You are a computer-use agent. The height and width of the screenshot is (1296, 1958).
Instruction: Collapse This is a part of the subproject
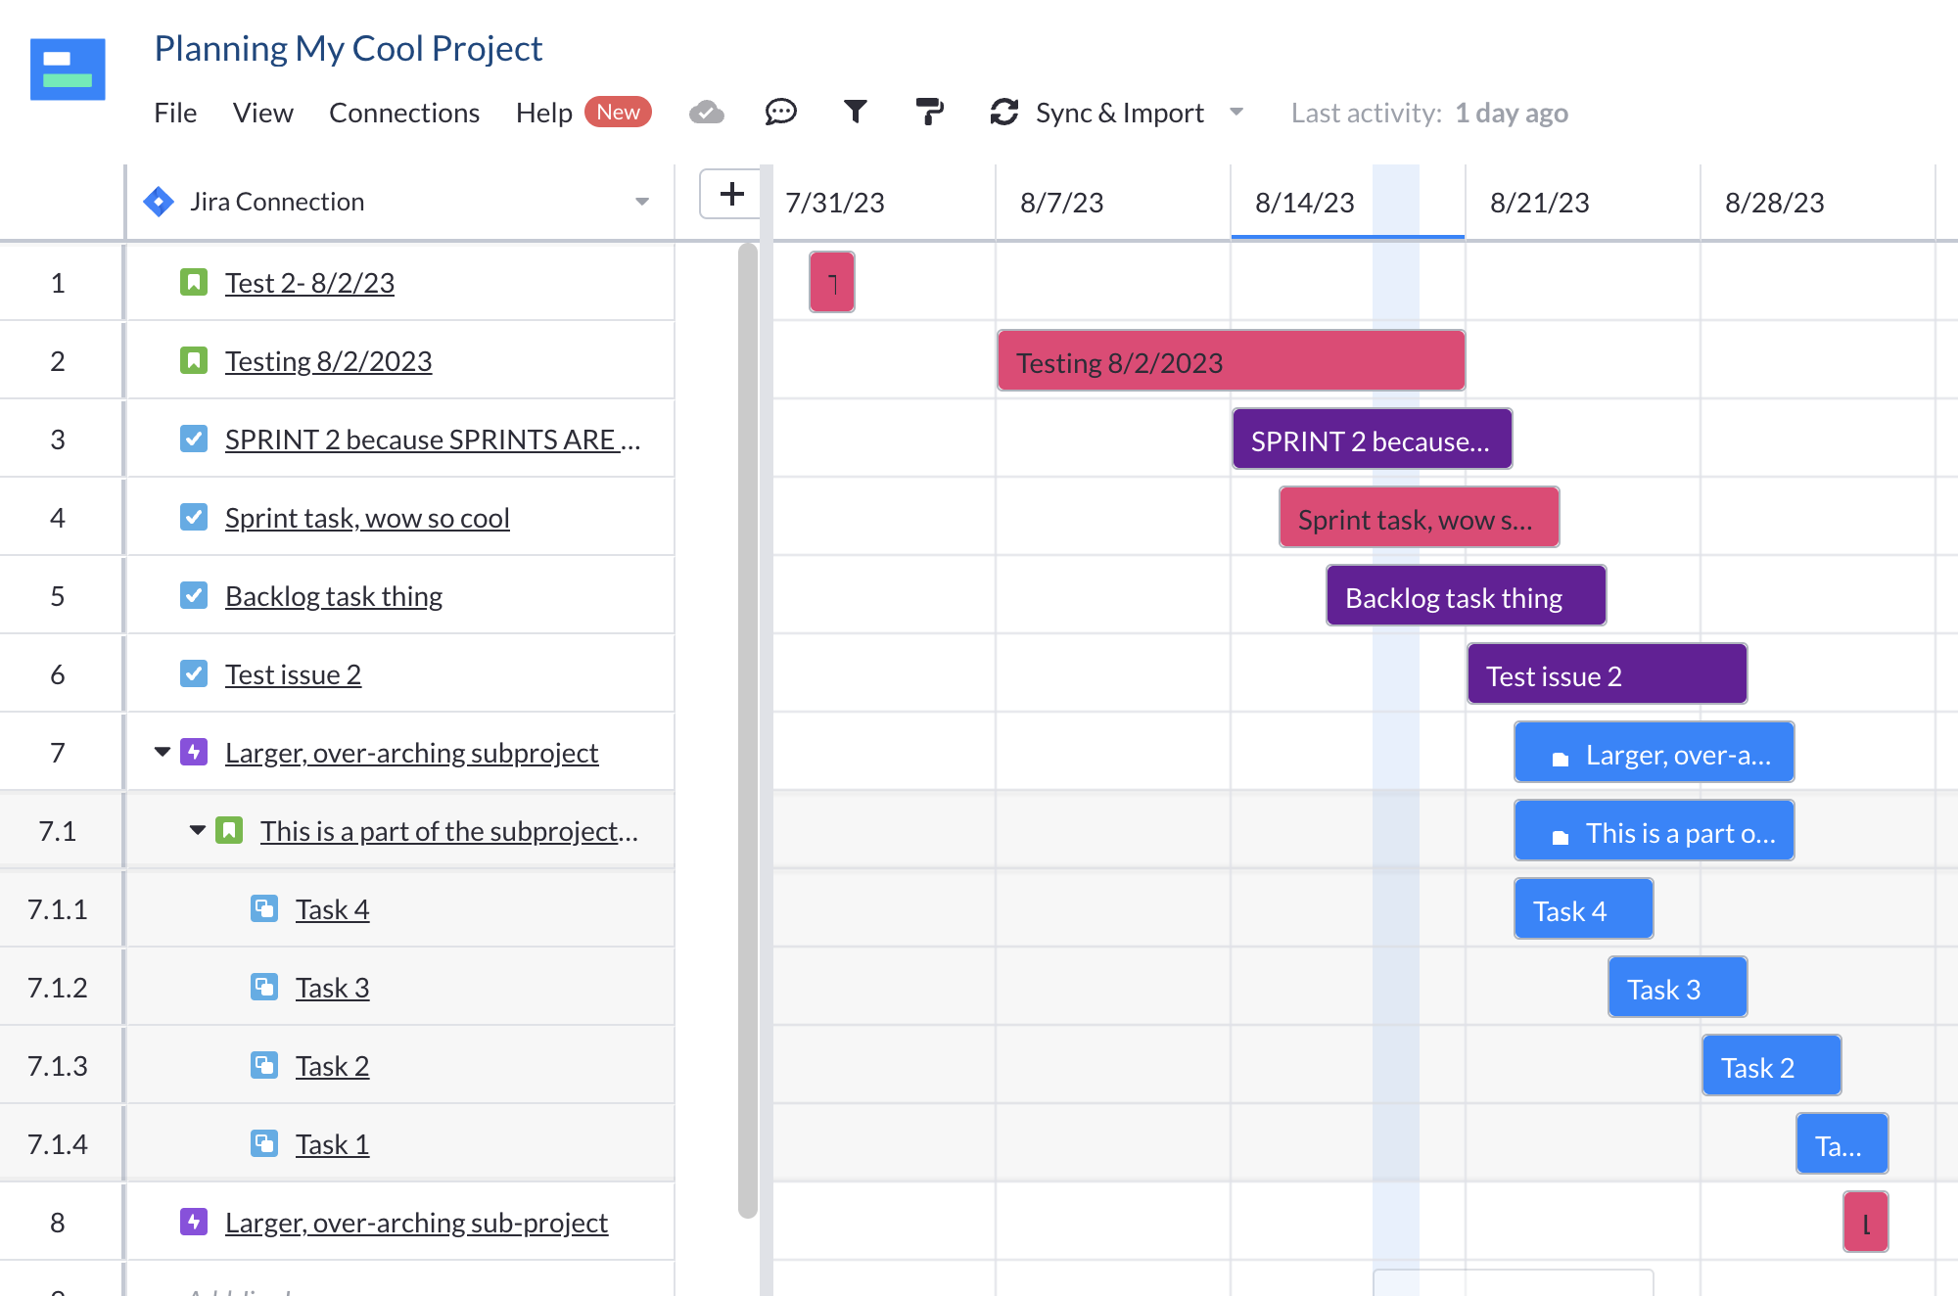pyautogui.click(x=196, y=830)
